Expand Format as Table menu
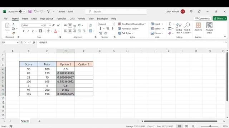 click(128, 28)
